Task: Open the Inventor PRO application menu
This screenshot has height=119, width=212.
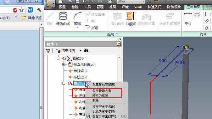Action: (49, 4)
